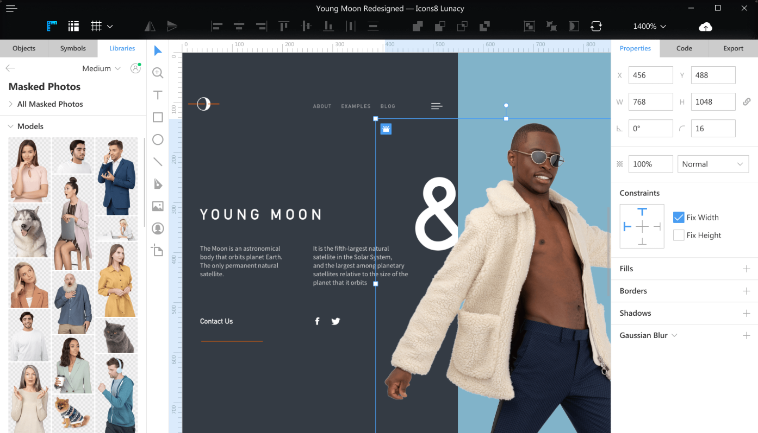This screenshot has height=433, width=758.
Task: Enable the Fix Height checkbox
Action: pyautogui.click(x=678, y=235)
